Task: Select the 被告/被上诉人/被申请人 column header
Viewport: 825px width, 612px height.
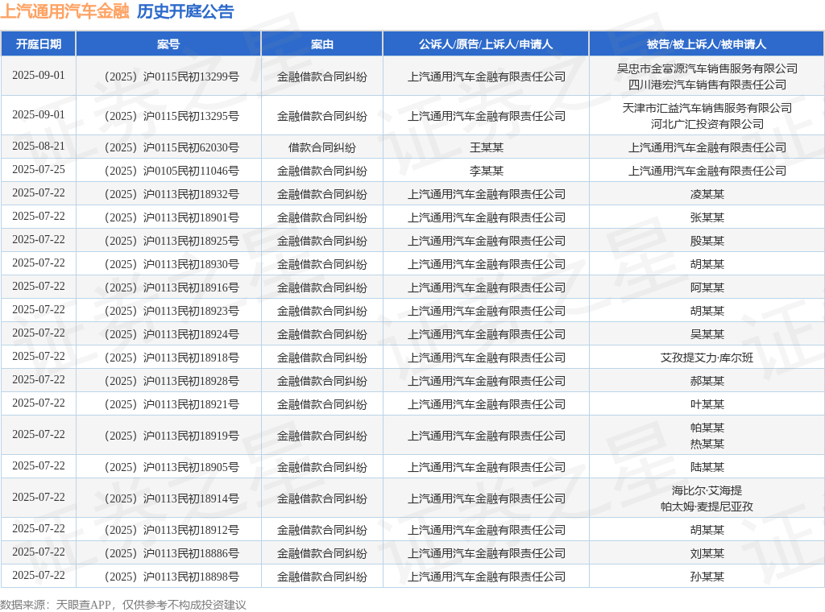Action: pyautogui.click(x=707, y=44)
